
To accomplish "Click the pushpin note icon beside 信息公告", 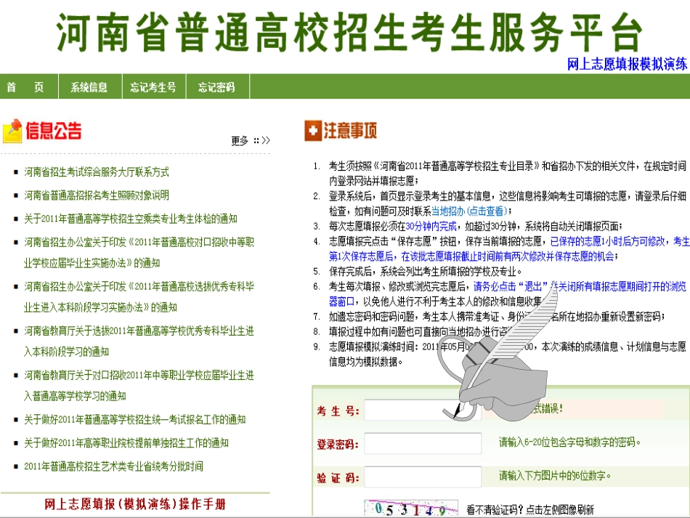I will 12,131.
